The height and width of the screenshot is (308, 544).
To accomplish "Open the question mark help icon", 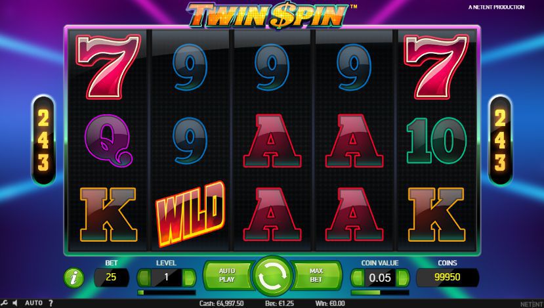I will click(x=51, y=303).
